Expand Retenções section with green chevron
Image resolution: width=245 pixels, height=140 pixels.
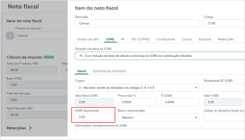click(30, 128)
